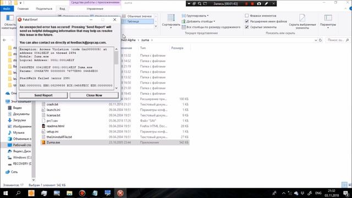
Task: Click Все столбцы по размеру содержимого
Action: coord(211,27)
